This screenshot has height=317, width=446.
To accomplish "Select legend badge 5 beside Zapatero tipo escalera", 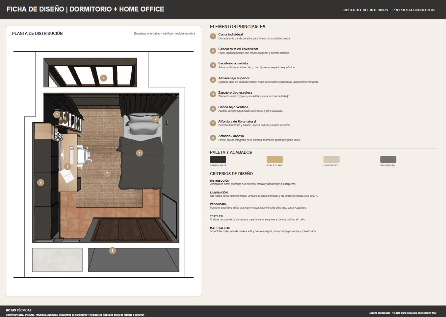I will click(x=213, y=94).
